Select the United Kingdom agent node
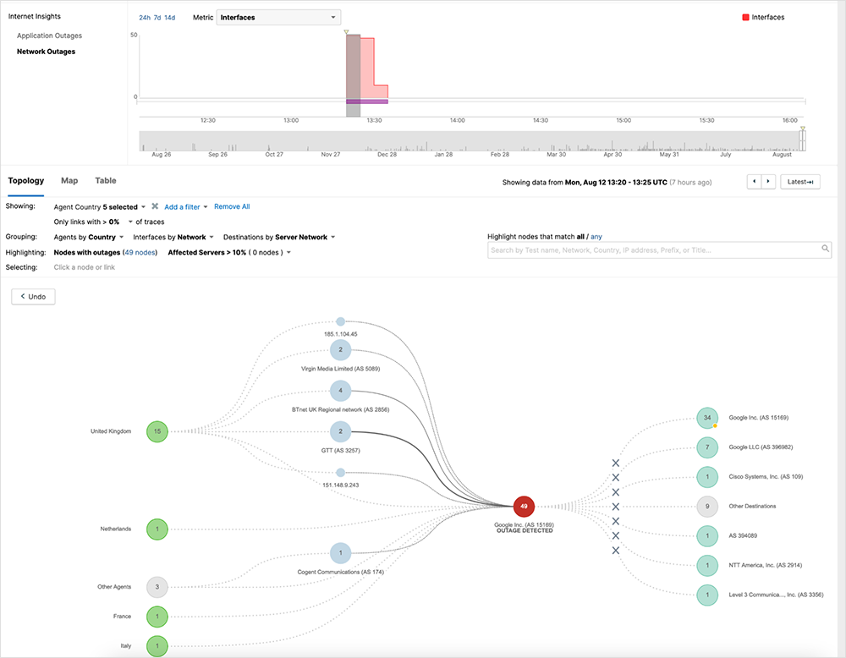 pos(157,431)
